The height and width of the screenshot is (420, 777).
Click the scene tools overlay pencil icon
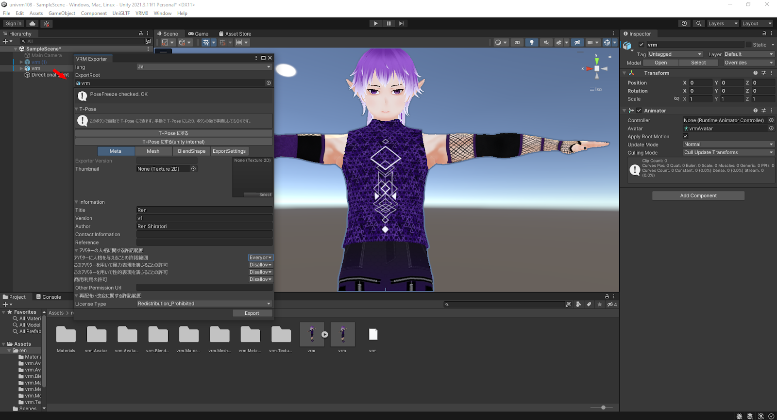pyautogui.click(x=165, y=43)
